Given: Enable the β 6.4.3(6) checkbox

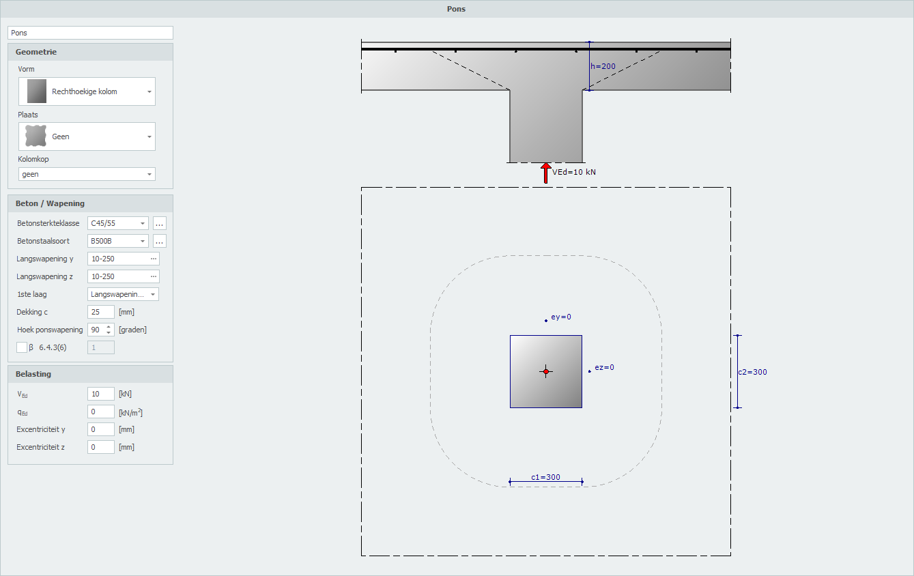Looking at the screenshot, I should 22,347.
